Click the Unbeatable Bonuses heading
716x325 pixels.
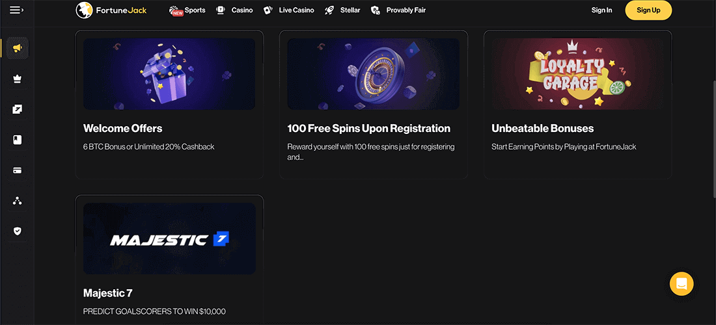[x=542, y=129]
